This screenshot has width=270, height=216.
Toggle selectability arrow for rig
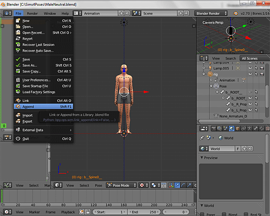tap(256, 74)
